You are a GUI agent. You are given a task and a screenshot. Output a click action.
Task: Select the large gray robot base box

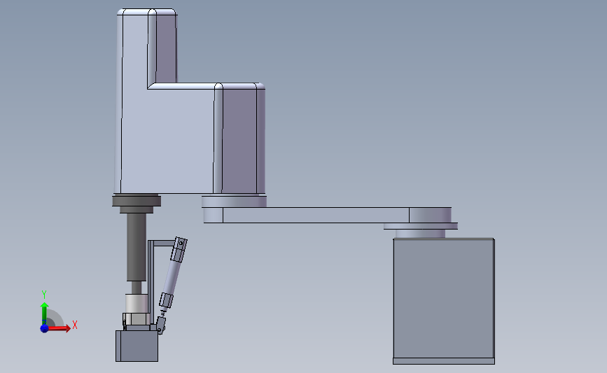click(444, 298)
